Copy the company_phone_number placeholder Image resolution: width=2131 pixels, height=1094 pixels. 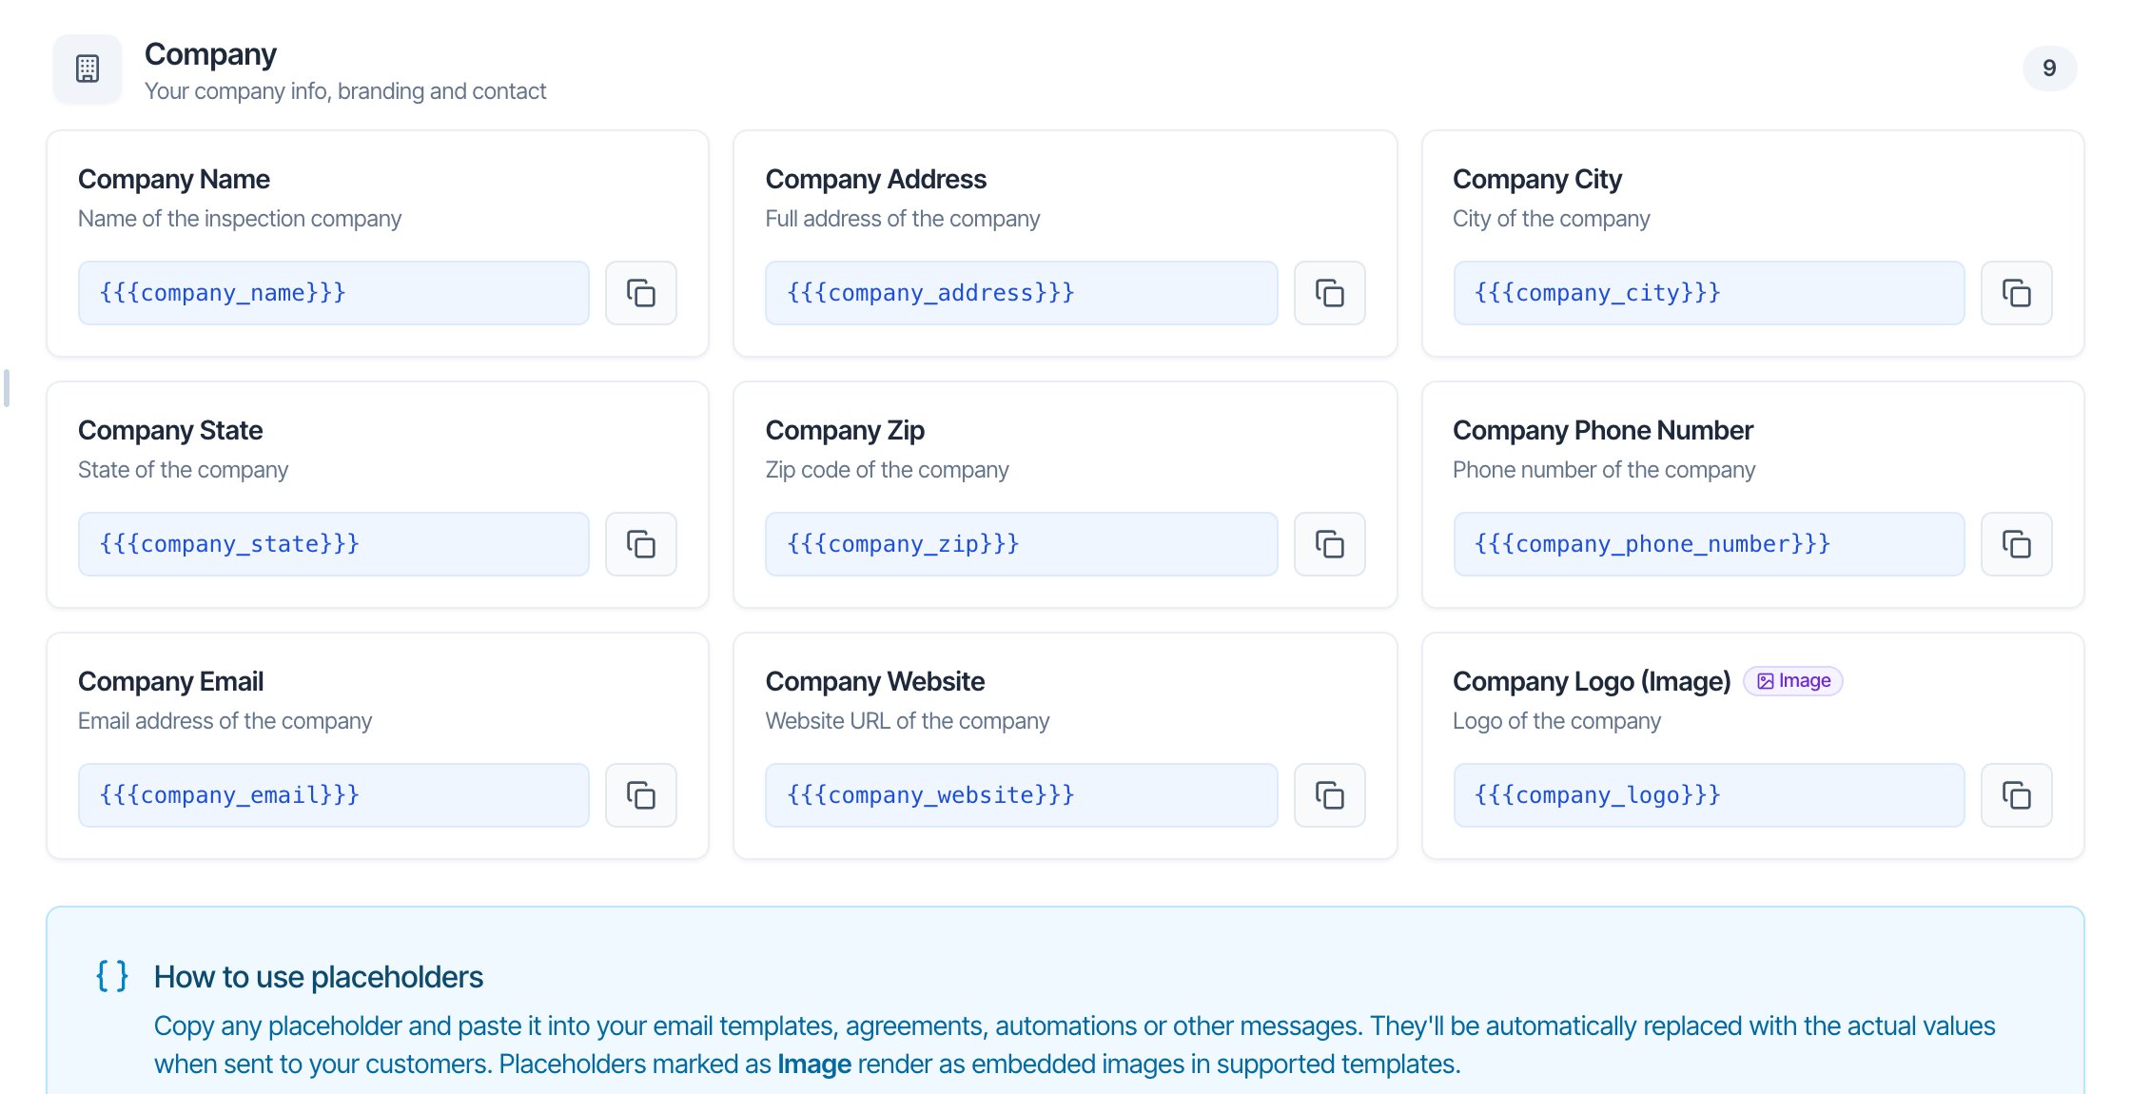(2016, 544)
